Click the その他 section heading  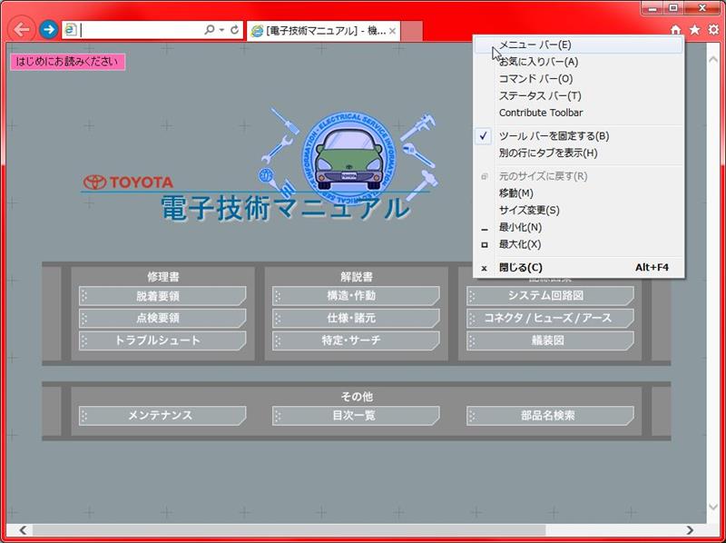click(357, 397)
